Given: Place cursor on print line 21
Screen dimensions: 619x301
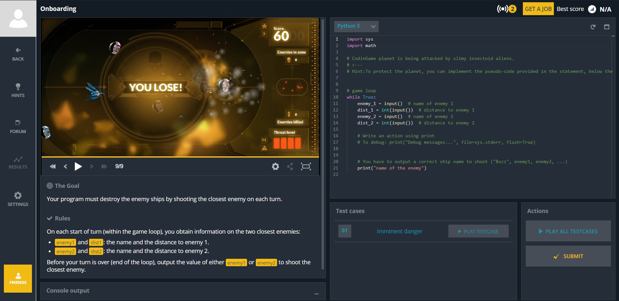Looking at the screenshot, I should click(x=392, y=168).
